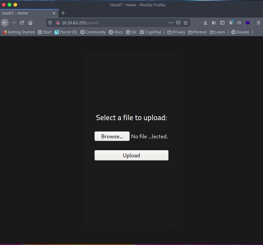Open the downloads panel
The width and height of the screenshot is (263, 245).
point(205,23)
